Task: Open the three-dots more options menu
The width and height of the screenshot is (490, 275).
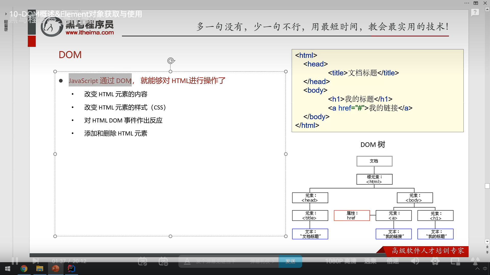Action: tap(467, 3)
